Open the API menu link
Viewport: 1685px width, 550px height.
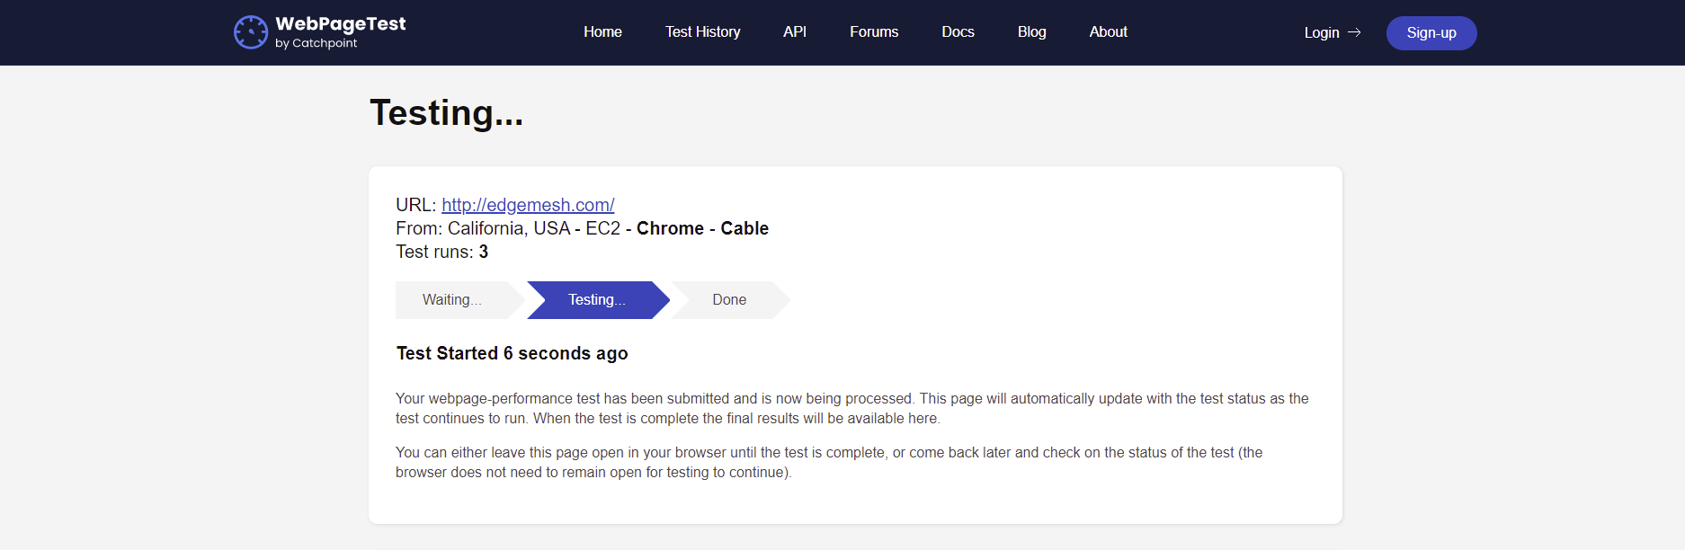coord(795,31)
